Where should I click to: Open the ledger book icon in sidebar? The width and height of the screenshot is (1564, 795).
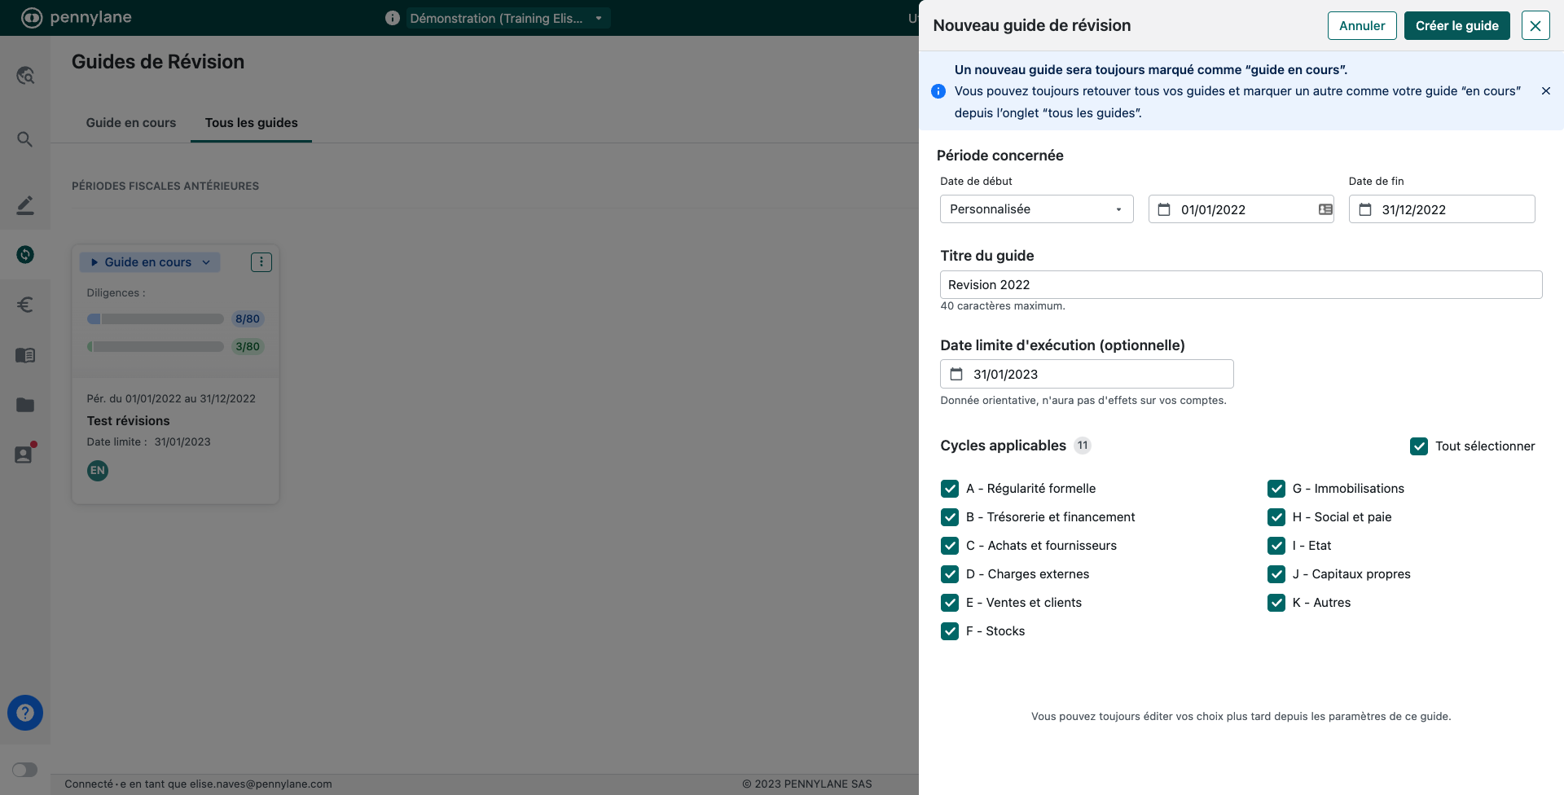click(25, 355)
